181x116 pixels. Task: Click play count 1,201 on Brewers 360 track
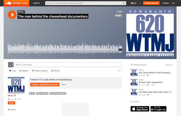pos(142,85)
